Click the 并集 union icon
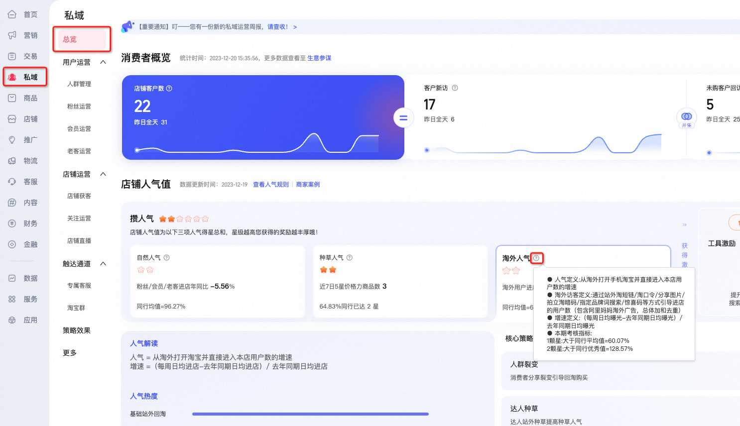 (x=687, y=118)
